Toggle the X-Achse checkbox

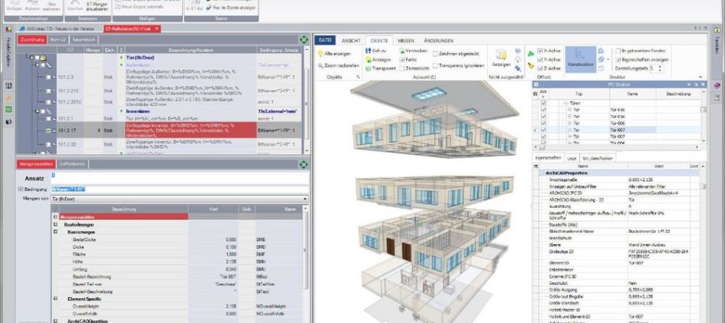[x=542, y=49]
